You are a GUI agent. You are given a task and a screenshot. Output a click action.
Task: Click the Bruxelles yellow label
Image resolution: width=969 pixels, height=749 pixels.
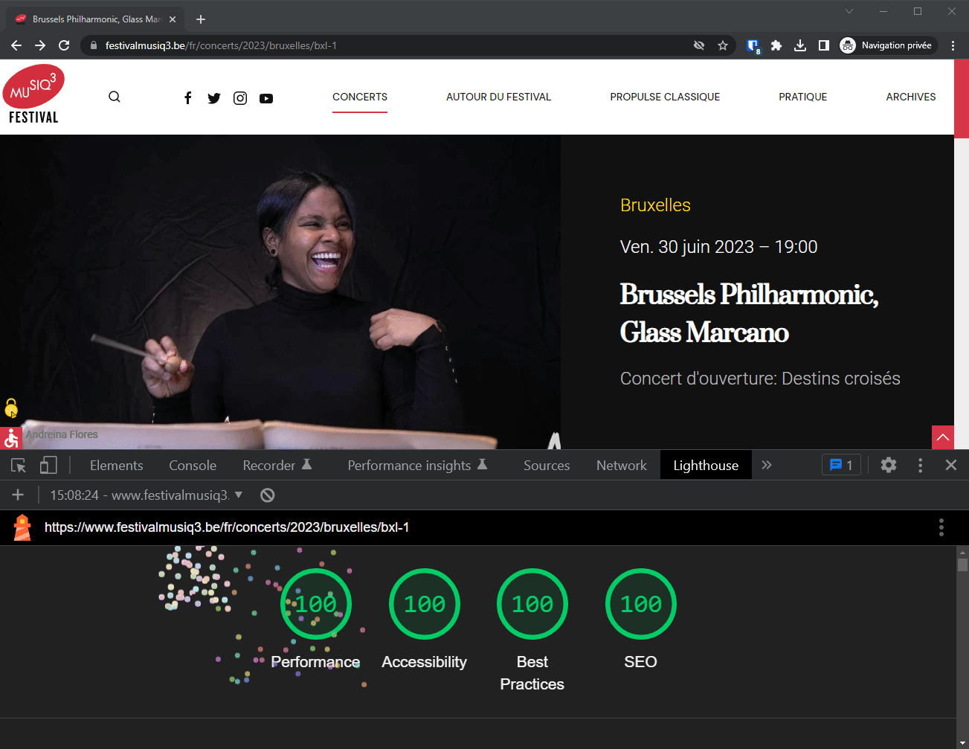tap(655, 205)
